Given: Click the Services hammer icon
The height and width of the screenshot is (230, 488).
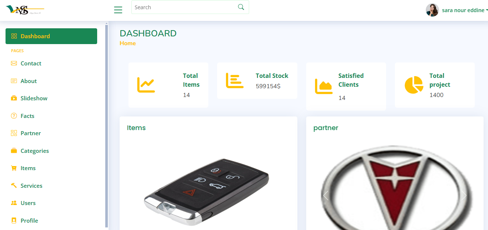Looking at the screenshot, I should click(x=14, y=186).
